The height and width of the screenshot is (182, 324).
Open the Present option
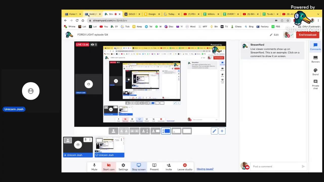tap(154, 167)
